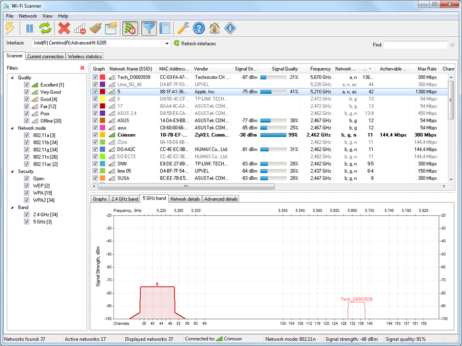Toggle the Offline [20] filter checkbox

tap(27, 121)
